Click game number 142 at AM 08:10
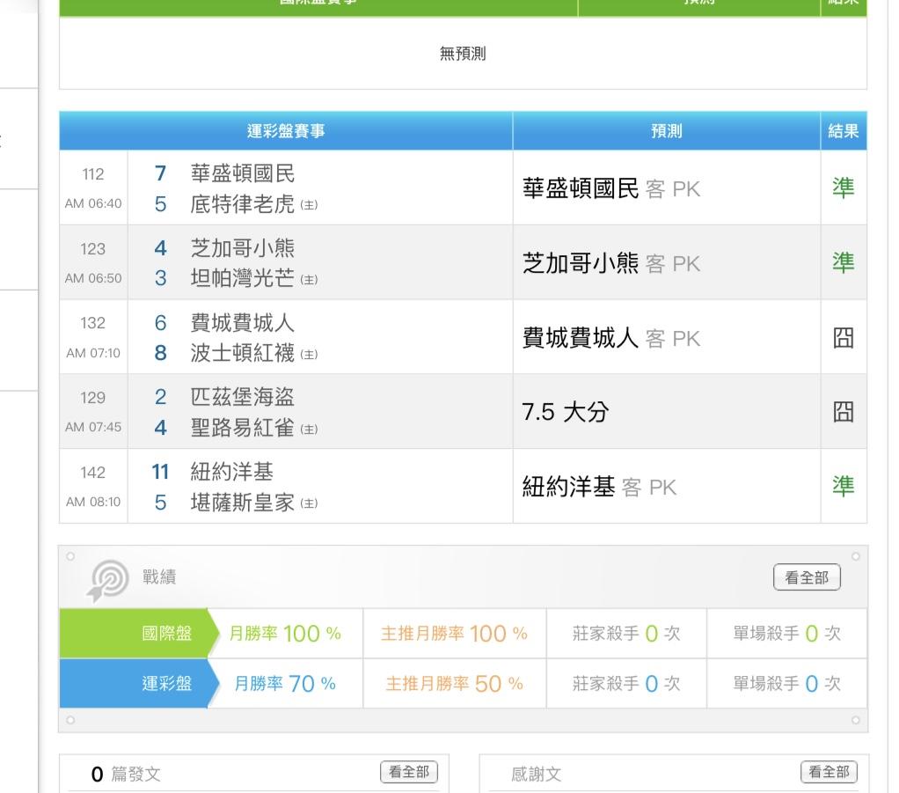The height and width of the screenshot is (793, 899). point(93,473)
